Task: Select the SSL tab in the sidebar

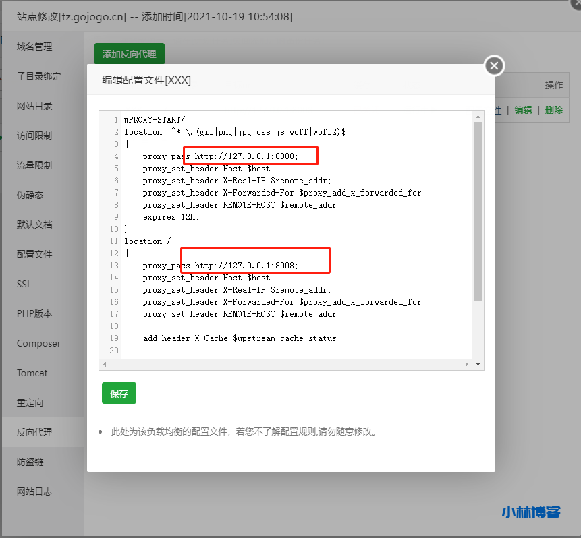Action: tap(24, 284)
